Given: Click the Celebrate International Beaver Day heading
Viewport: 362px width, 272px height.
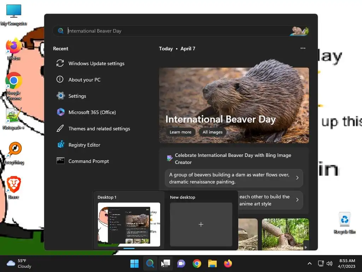Looking at the screenshot, I should [233, 159].
